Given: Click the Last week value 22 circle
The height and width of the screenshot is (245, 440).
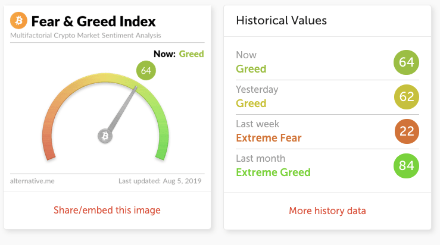Looking at the screenshot, I should 407,131.
